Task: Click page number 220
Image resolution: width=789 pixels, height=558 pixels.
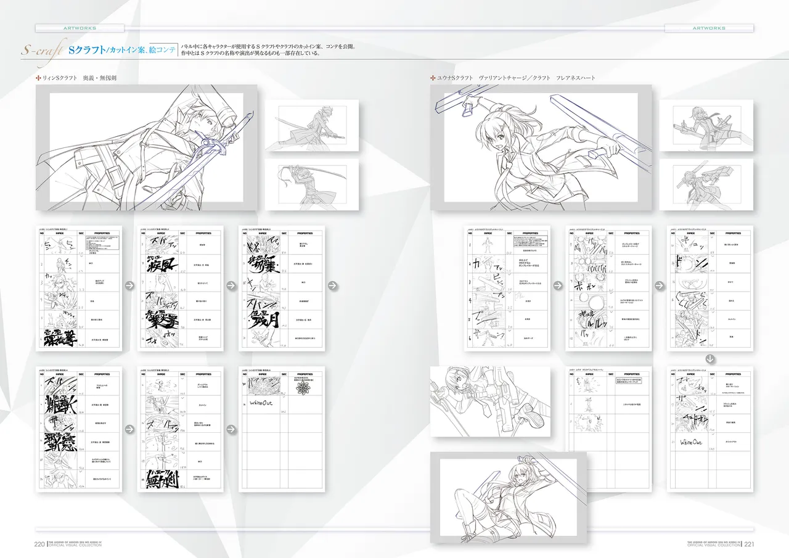Action: [x=39, y=543]
